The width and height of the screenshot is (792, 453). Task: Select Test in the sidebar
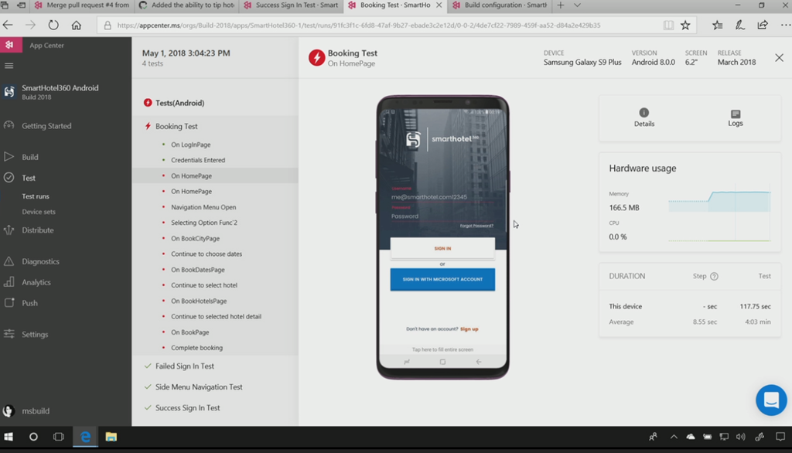pos(29,178)
